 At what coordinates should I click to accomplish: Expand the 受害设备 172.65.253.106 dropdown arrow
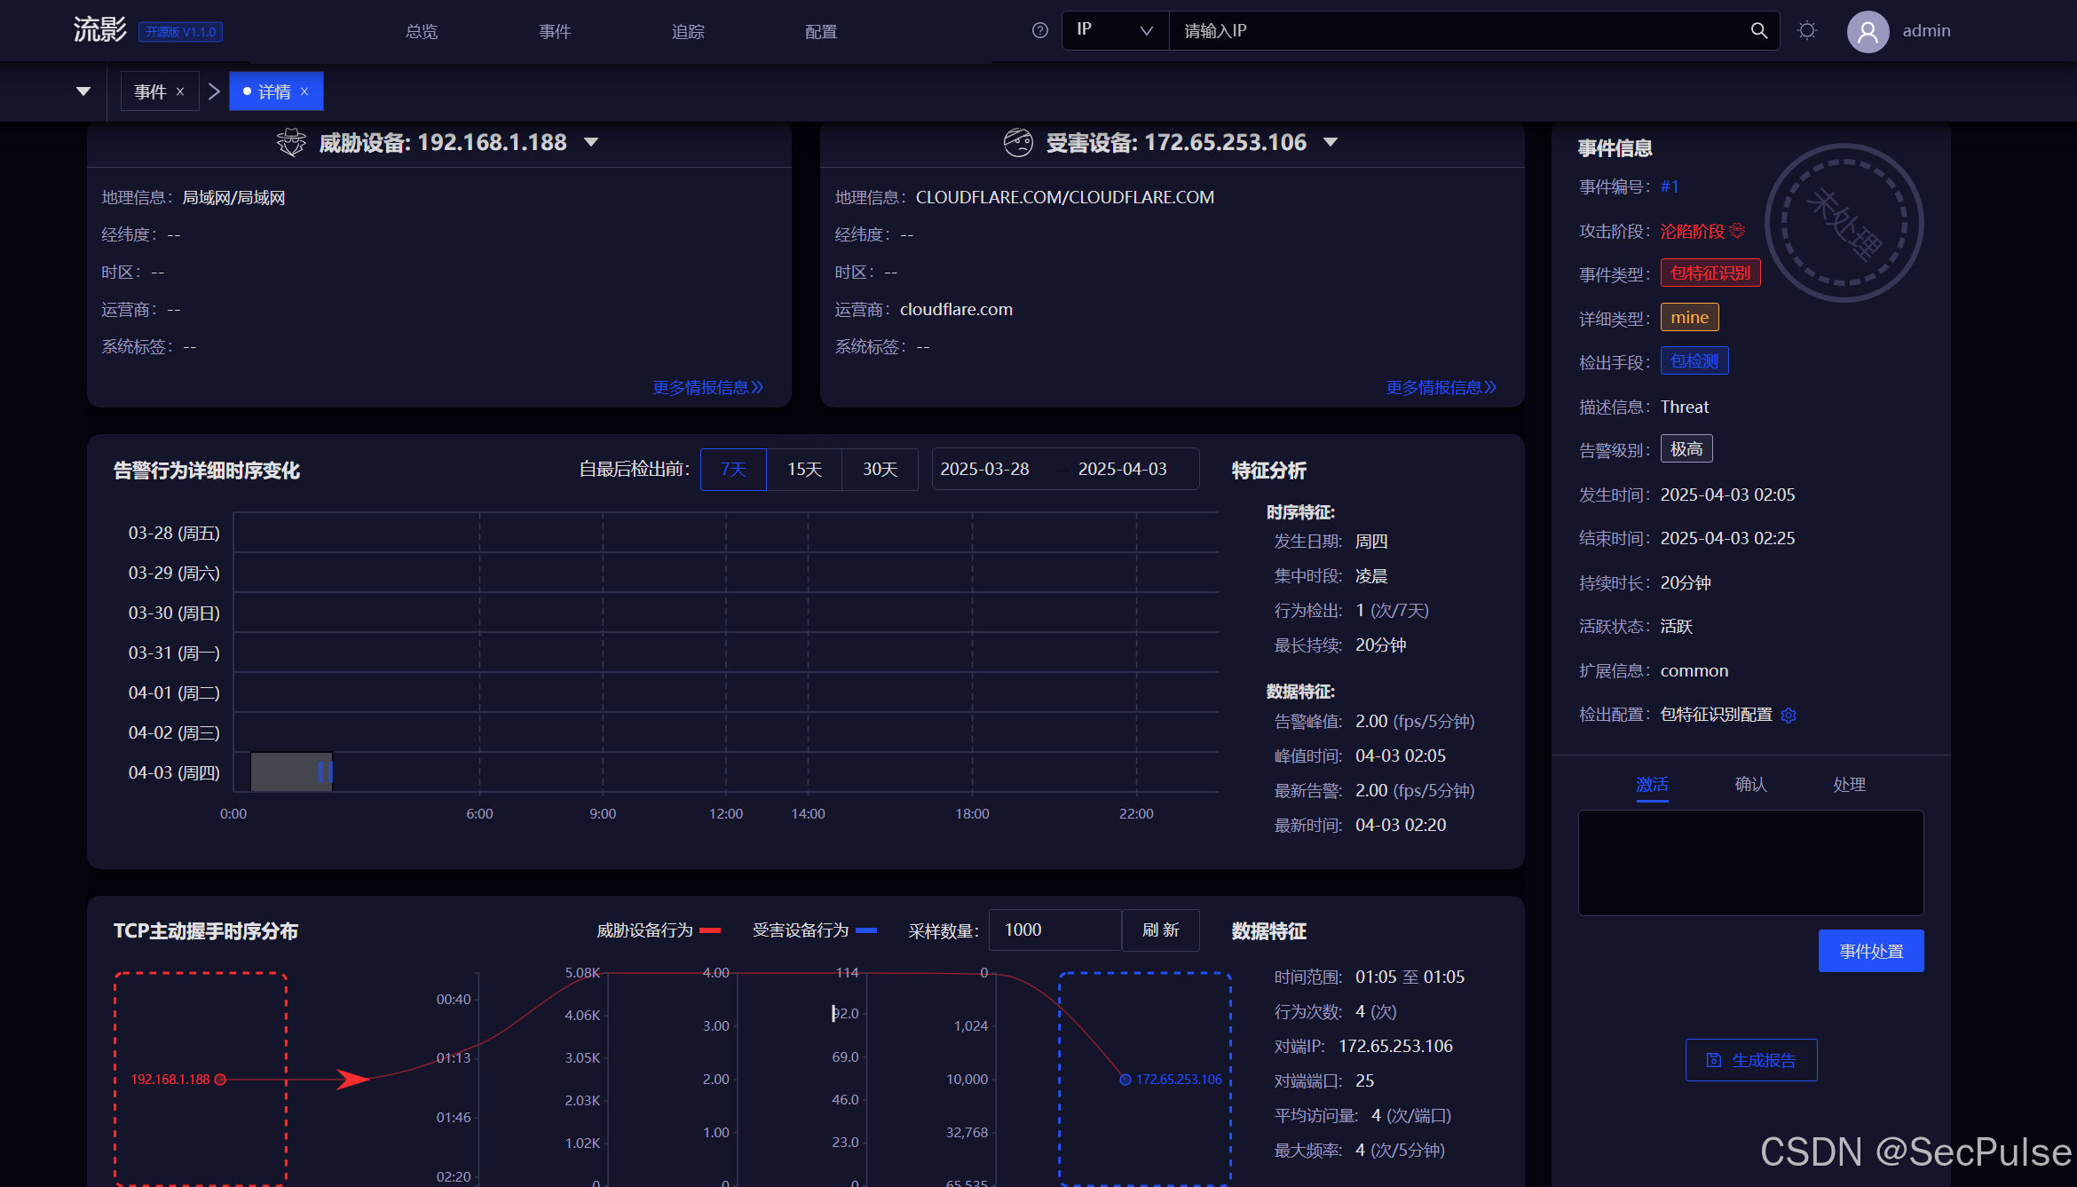[x=1331, y=142]
